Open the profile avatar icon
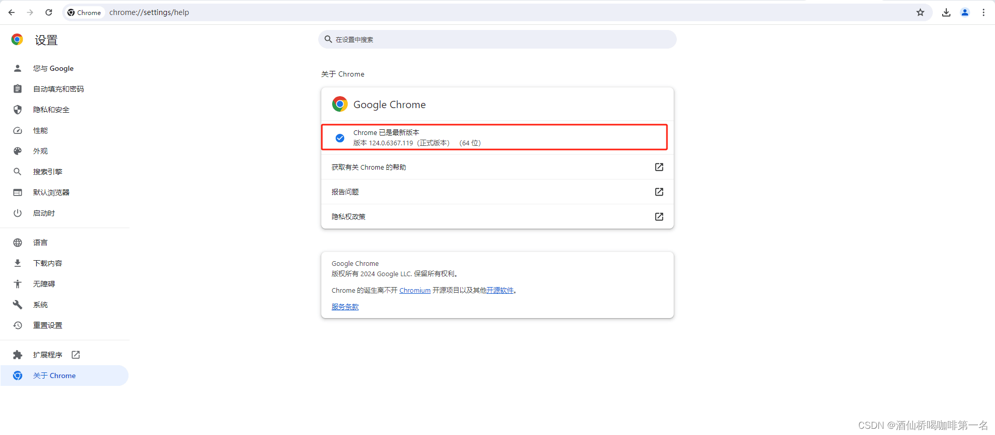Viewport: 995px width, 435px height. point(965,12)
